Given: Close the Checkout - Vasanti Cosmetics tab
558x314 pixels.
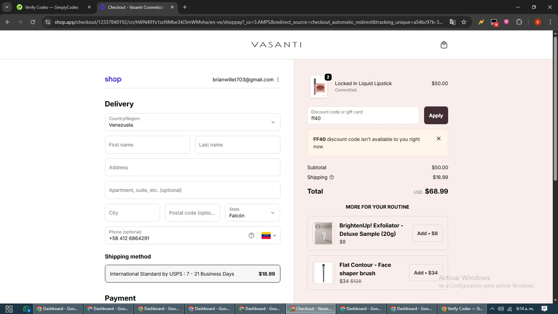Looking at the screenshot, I should pyautogui.click(x=172, y=7).
